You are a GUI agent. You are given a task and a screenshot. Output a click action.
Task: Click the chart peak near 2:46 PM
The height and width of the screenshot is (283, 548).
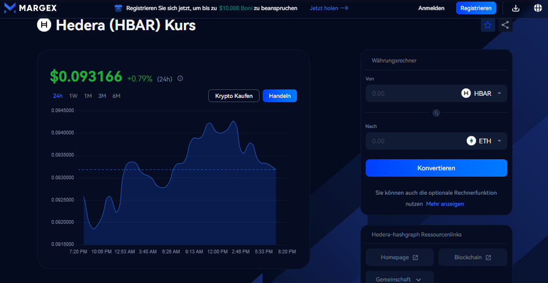click(234, 121)
